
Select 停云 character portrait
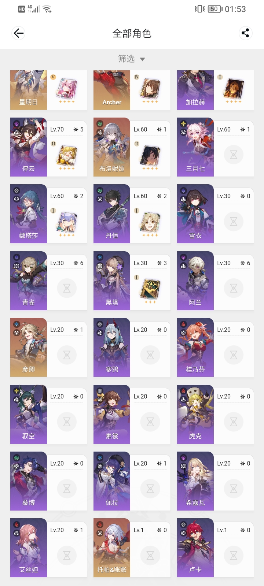coord(29,147)
